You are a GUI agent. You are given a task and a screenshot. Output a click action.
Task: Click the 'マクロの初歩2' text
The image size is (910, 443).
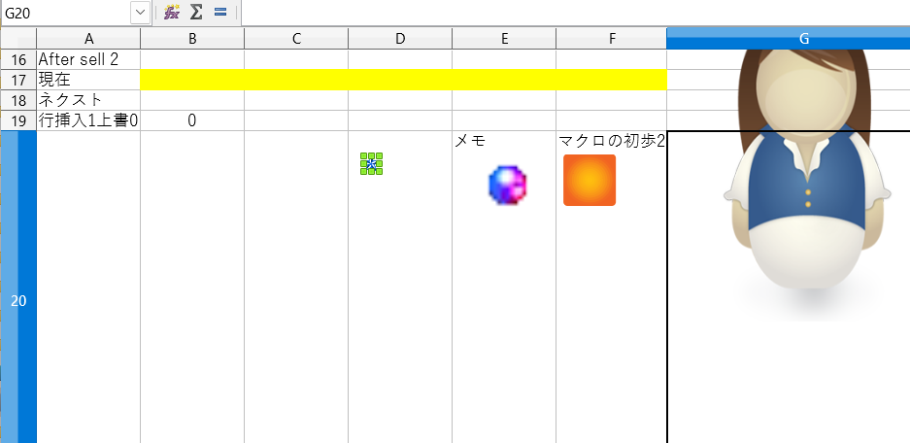pos(611,141)
